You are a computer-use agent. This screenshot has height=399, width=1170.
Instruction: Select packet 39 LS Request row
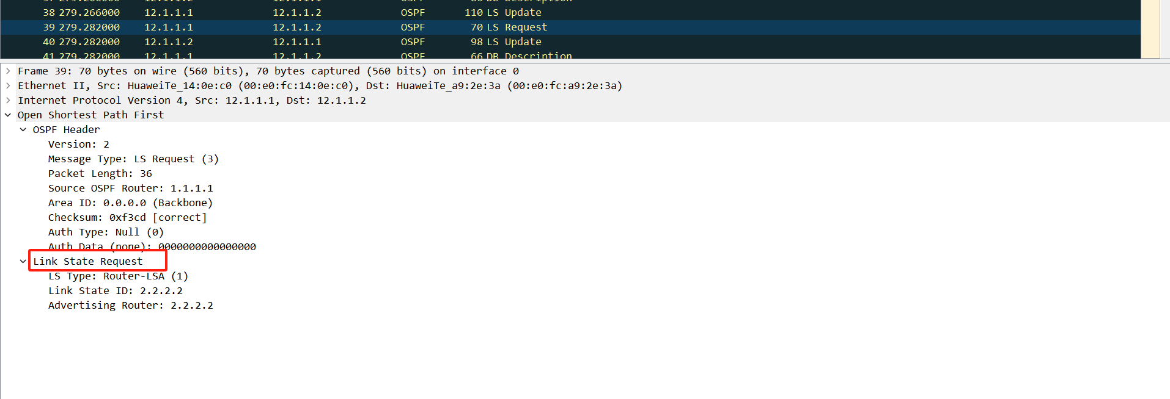click(x=570, y=27)
